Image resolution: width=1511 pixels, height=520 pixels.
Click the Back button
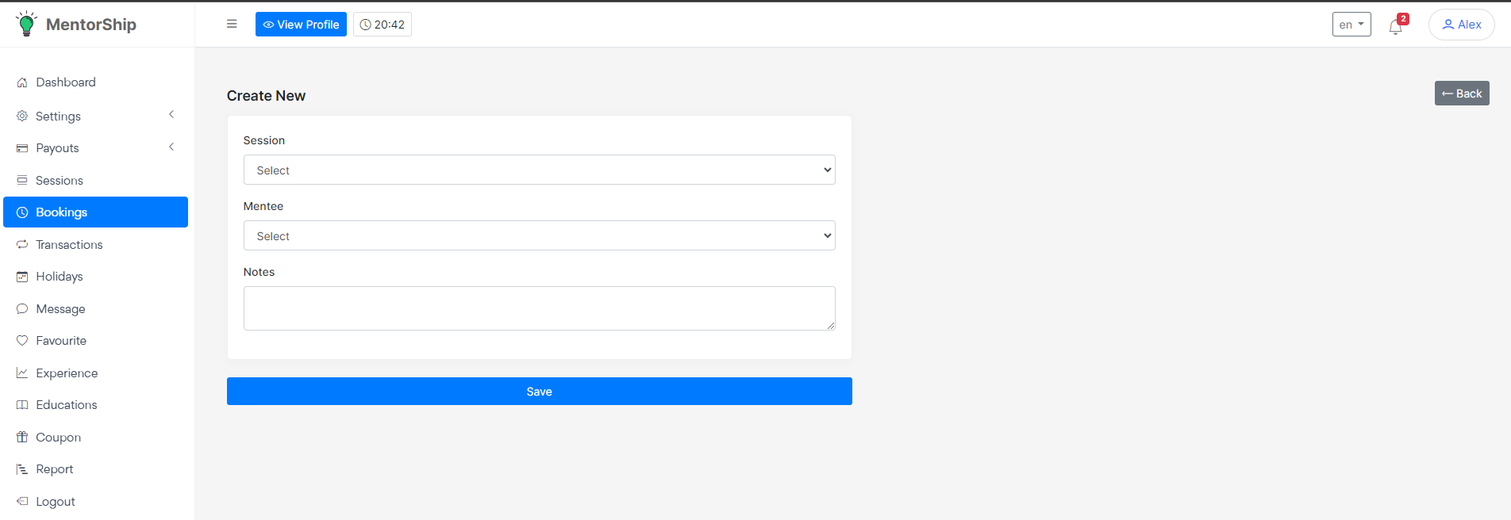(1461, 94)
